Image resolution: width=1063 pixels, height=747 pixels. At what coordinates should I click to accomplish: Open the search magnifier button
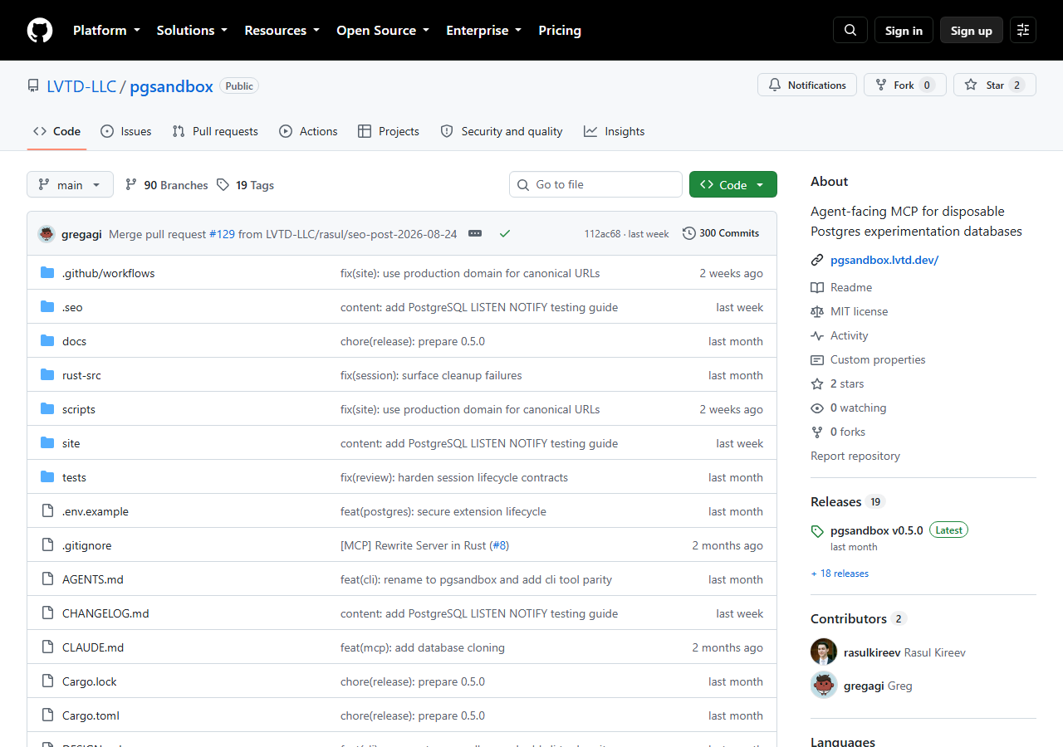point(850,30)
